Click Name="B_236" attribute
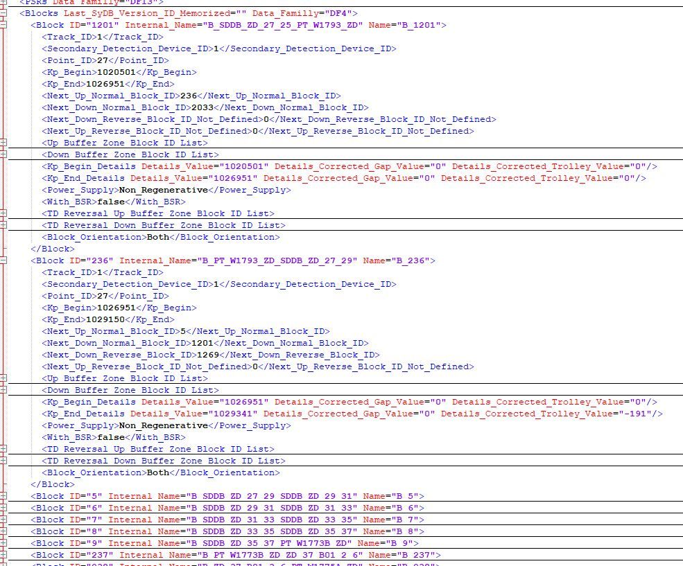Viewport: 683px width, 566px height. (x=396, y=260)
